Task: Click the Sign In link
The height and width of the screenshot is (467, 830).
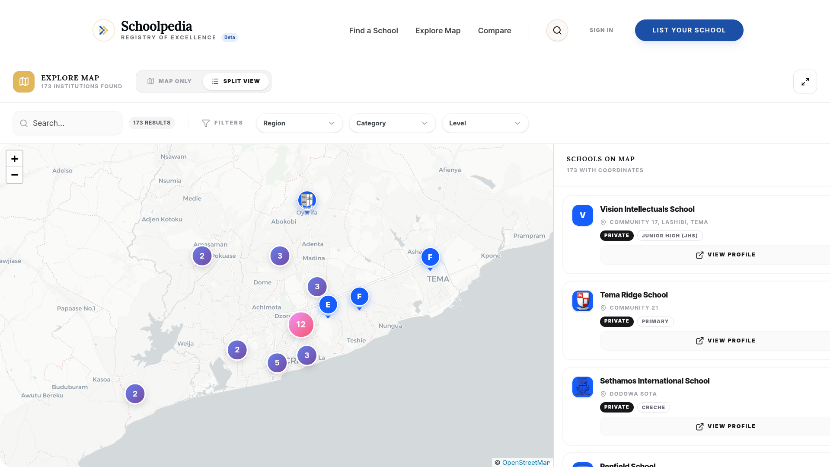Action: [x=601, y=30]
